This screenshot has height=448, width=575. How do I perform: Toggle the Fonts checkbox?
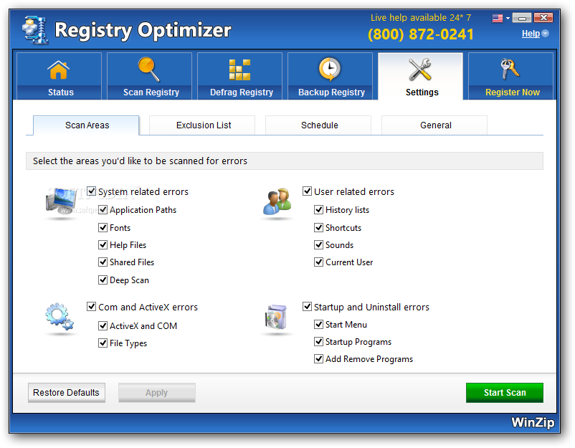pyautogui.click(x=103, y=228)
